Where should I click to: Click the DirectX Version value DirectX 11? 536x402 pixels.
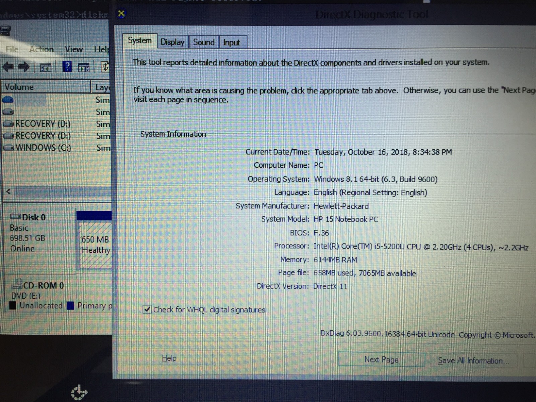(x=330, y=286)
